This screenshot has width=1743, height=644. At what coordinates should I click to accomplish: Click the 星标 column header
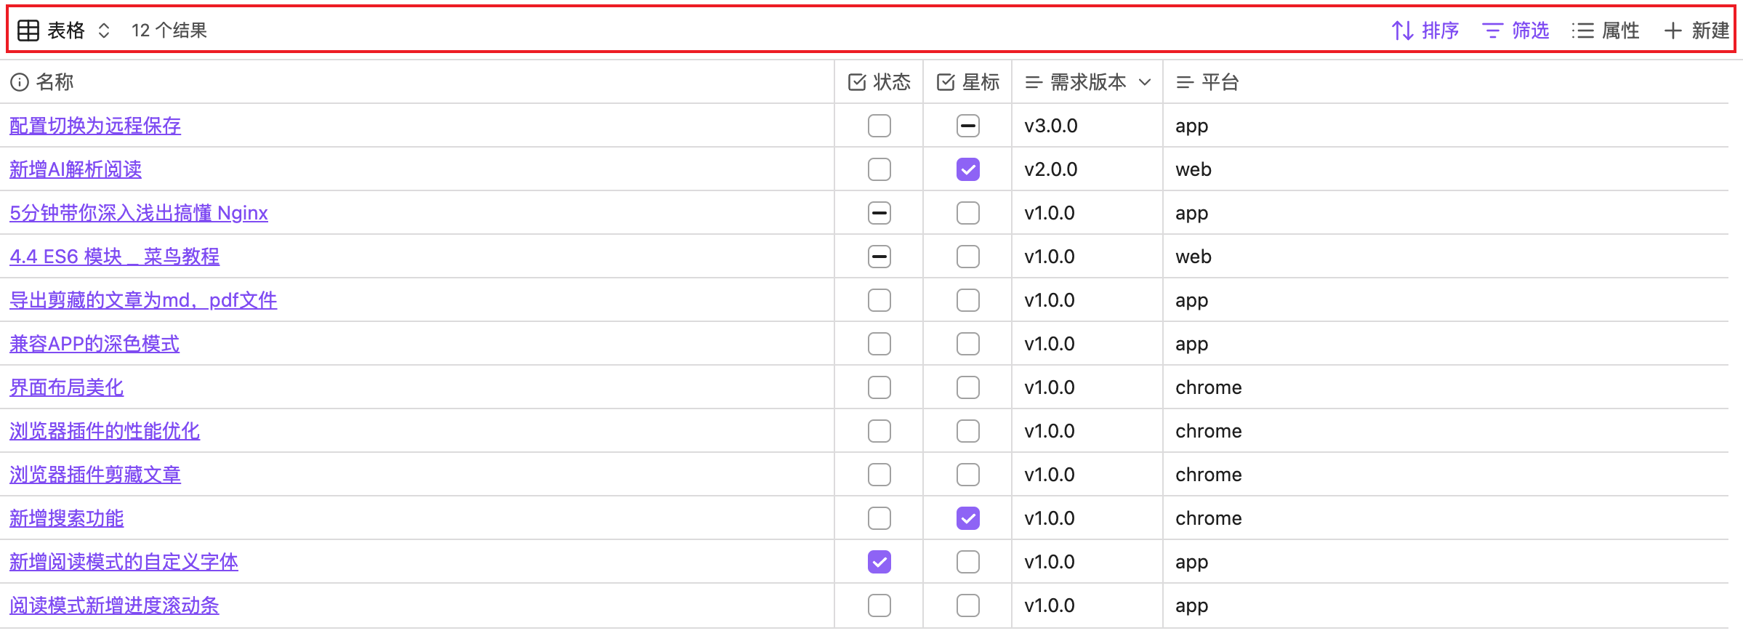coord(981,82)
